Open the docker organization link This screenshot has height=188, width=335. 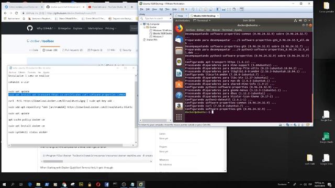tap(35, 41)
